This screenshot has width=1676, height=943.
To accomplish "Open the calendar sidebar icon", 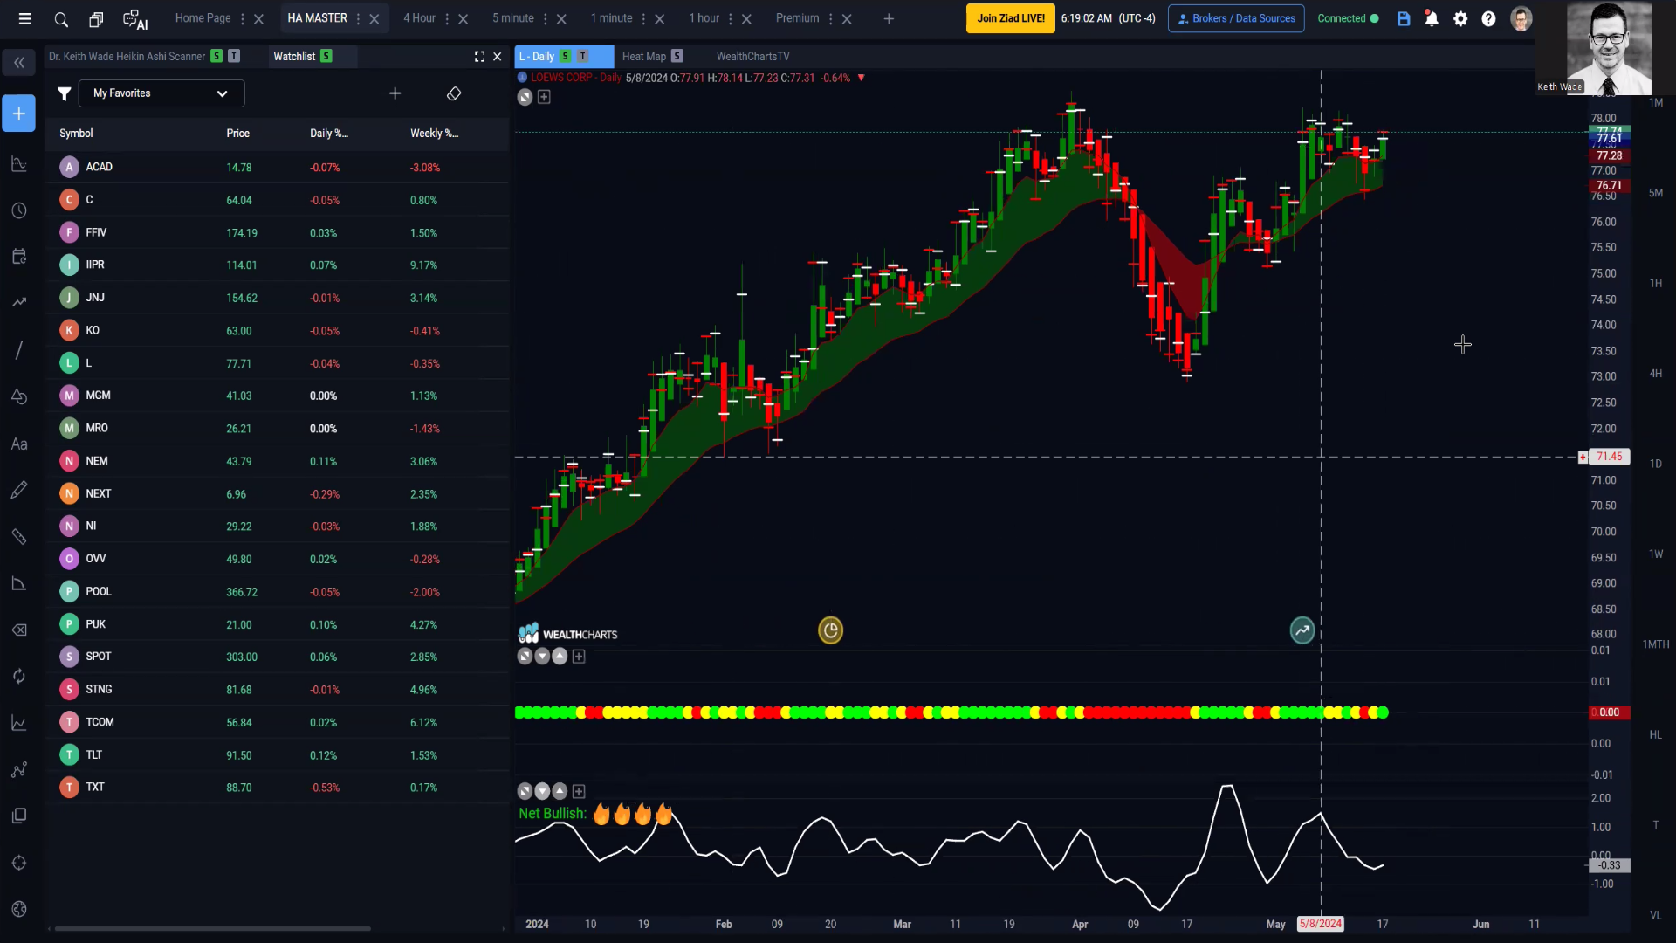I will tap(19, 257).
